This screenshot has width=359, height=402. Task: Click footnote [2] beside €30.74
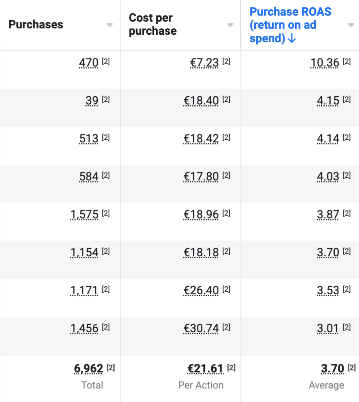226,327
